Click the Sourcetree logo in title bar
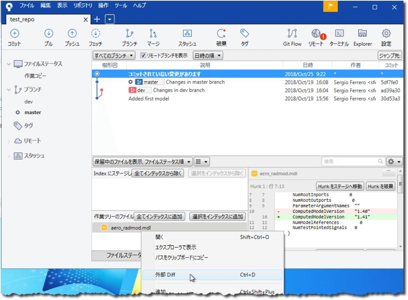 tap(9, 6)
